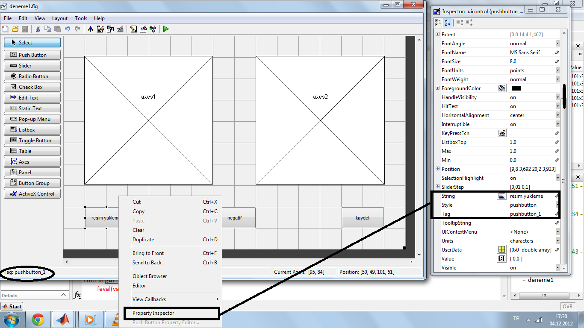The width and height of the screenshot is (584, 328).
Task: Open the ForegroundColor color swatch
Action: coord(502,88)
